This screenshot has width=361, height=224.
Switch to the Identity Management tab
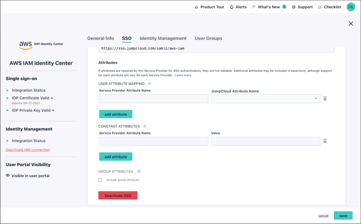point(163,38)
